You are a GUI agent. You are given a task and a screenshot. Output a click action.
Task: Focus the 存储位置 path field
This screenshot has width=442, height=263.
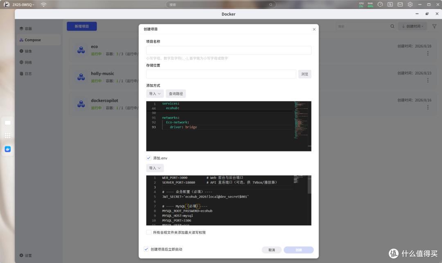coord(221,74)
